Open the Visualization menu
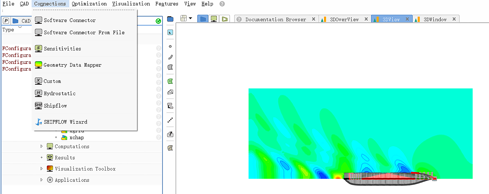This screenshot has width=489, height=194. point(131,4)
